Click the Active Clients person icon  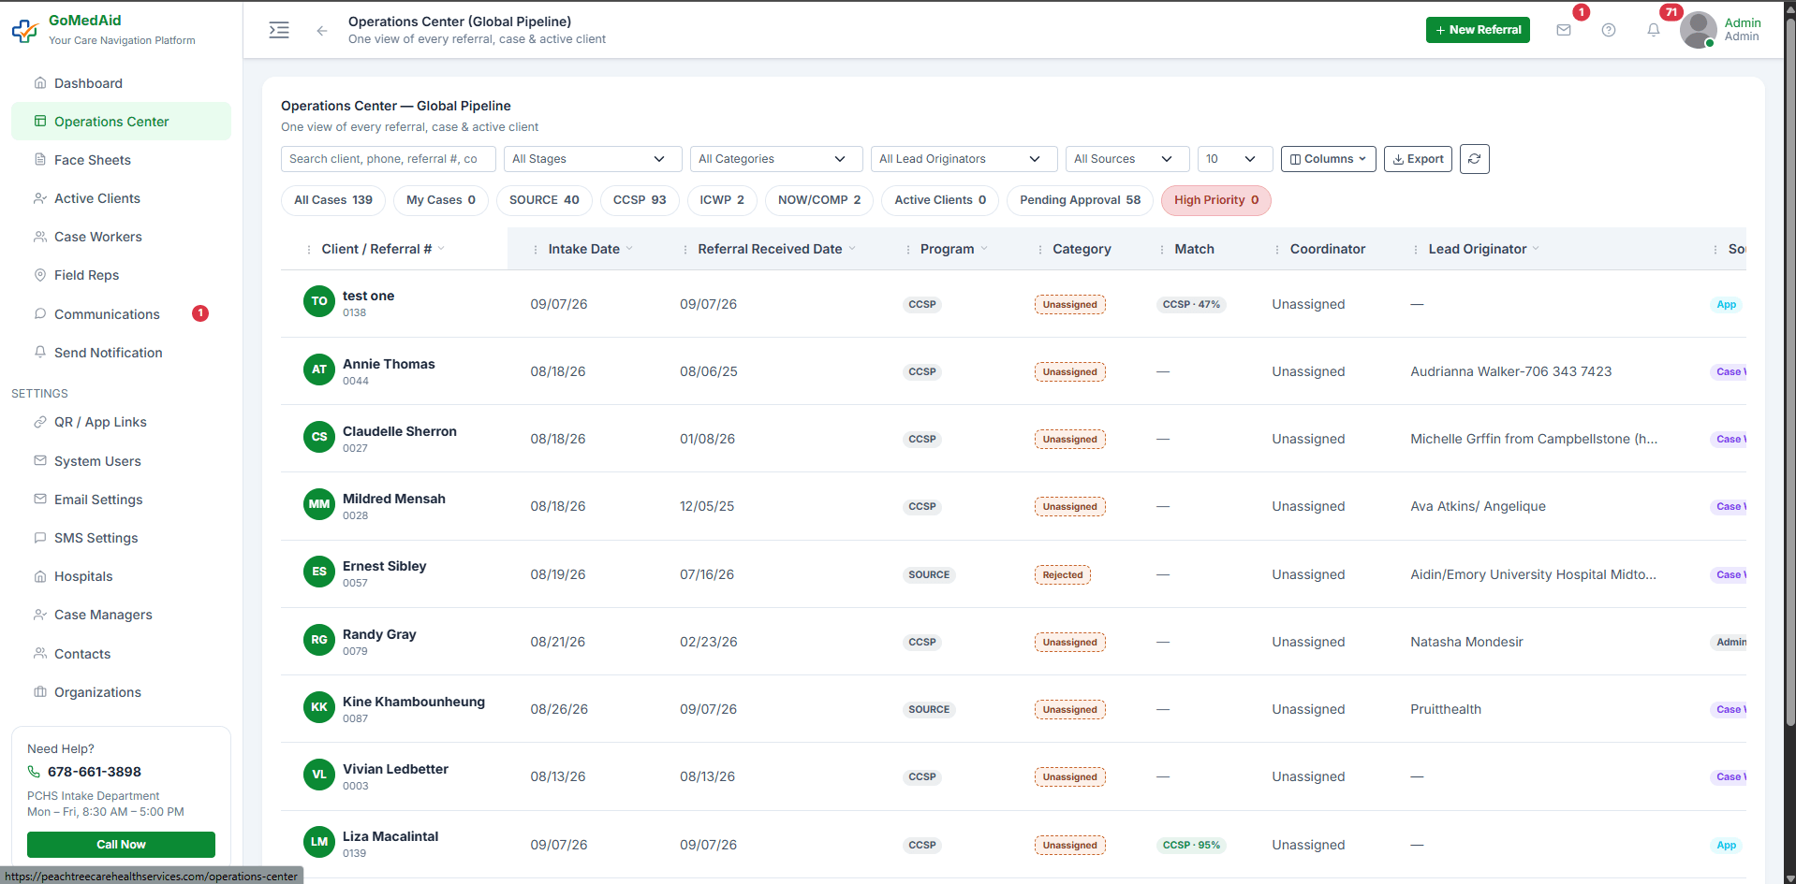[40, 198]
